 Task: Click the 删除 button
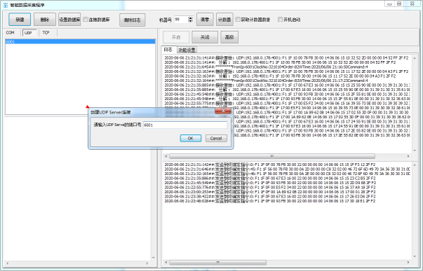45,20
